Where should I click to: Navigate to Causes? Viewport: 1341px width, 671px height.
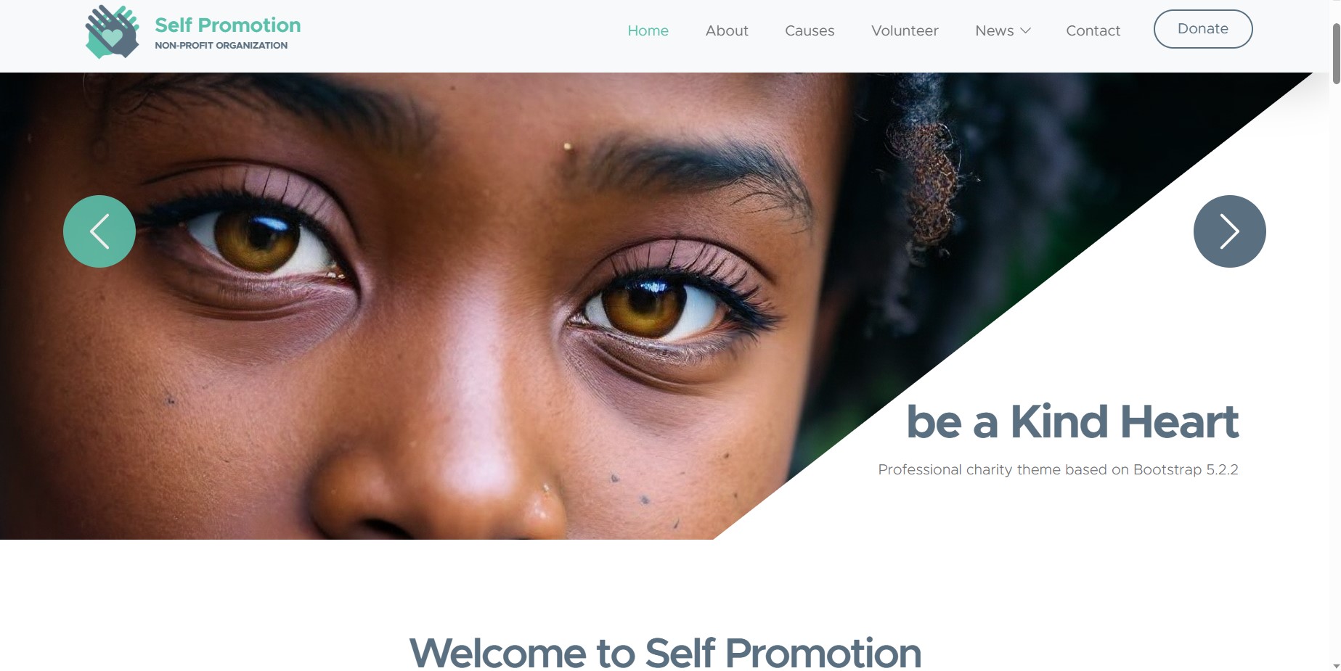[x=810, y=30]
